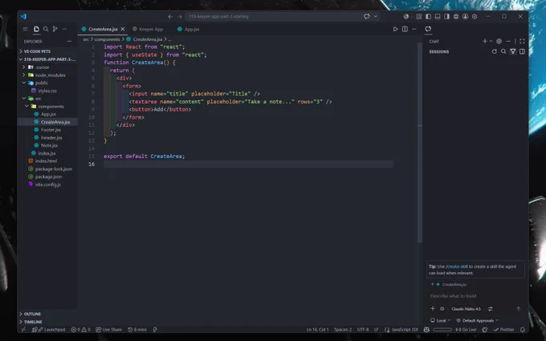
Task: Filter the chat sessions
Action: (x=513, y=51)
